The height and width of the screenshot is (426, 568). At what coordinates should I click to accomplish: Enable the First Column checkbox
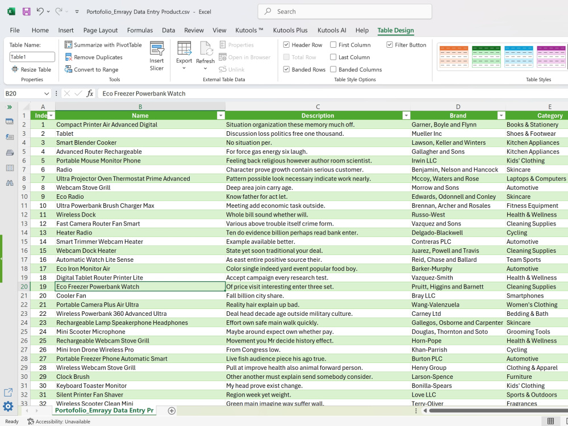click(x=333, y=44)
